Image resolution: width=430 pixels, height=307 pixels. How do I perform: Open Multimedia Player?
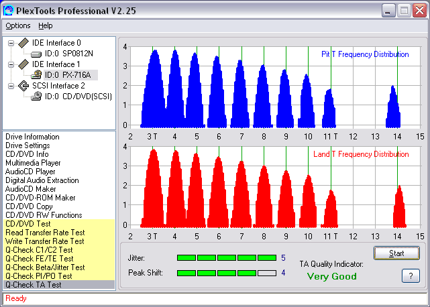point(33,163)
